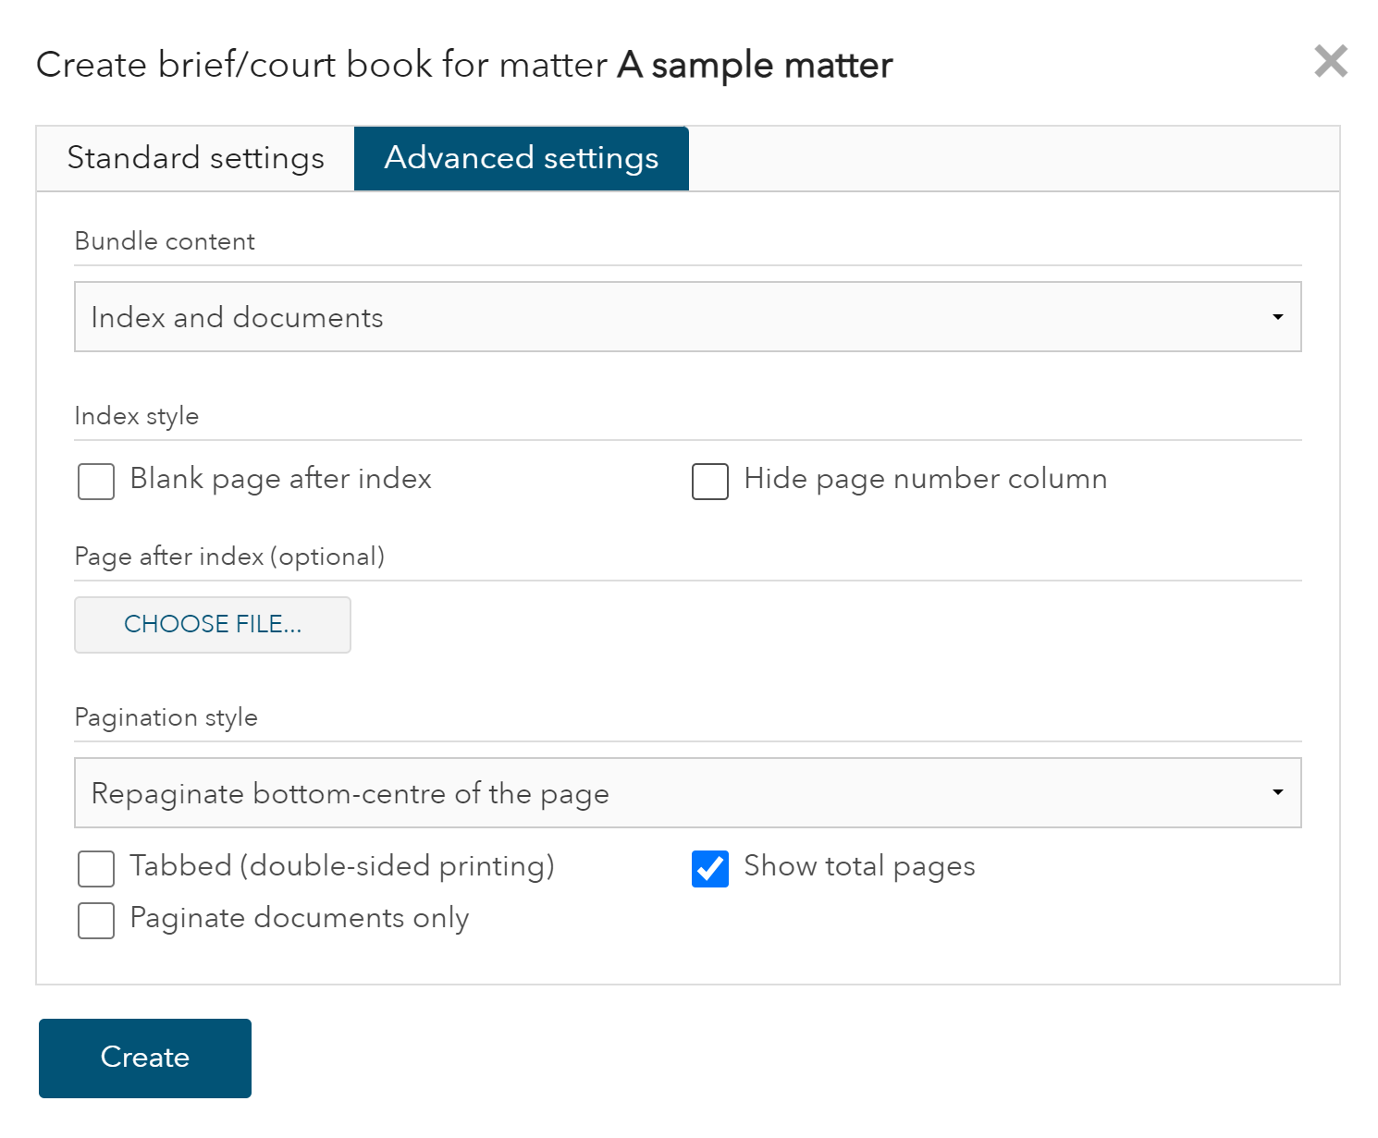Click the "Hide page number column" label text

pyautogui.click(x=925, y=479)
